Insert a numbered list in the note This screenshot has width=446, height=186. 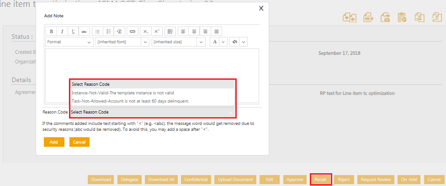pos(108,31)
